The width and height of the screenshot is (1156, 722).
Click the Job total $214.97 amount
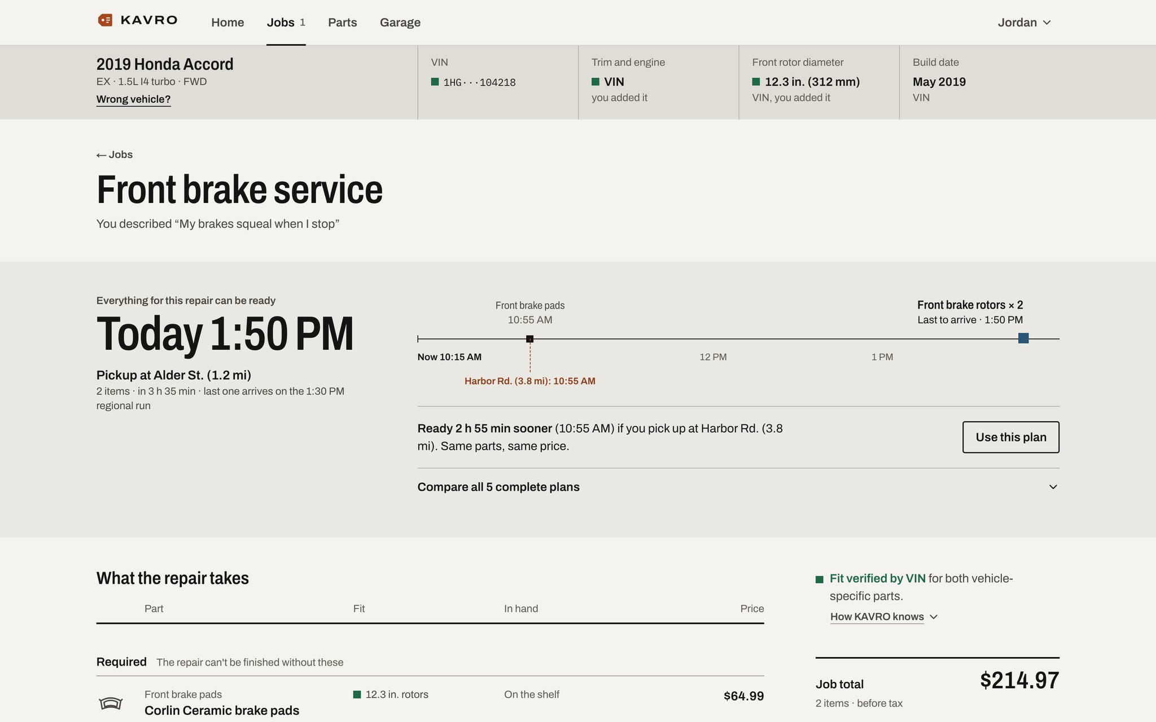tap(1019, 680)
